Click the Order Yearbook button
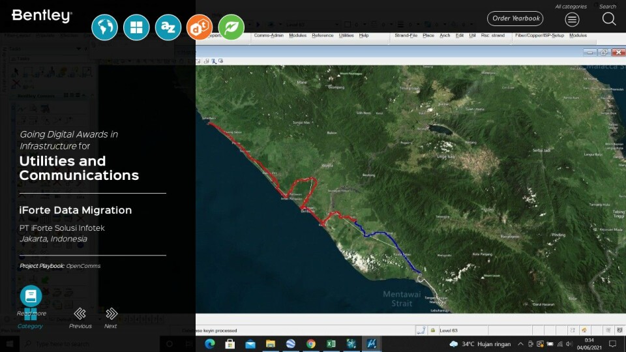This screenshot has width=626, height=352. point(515,18)
